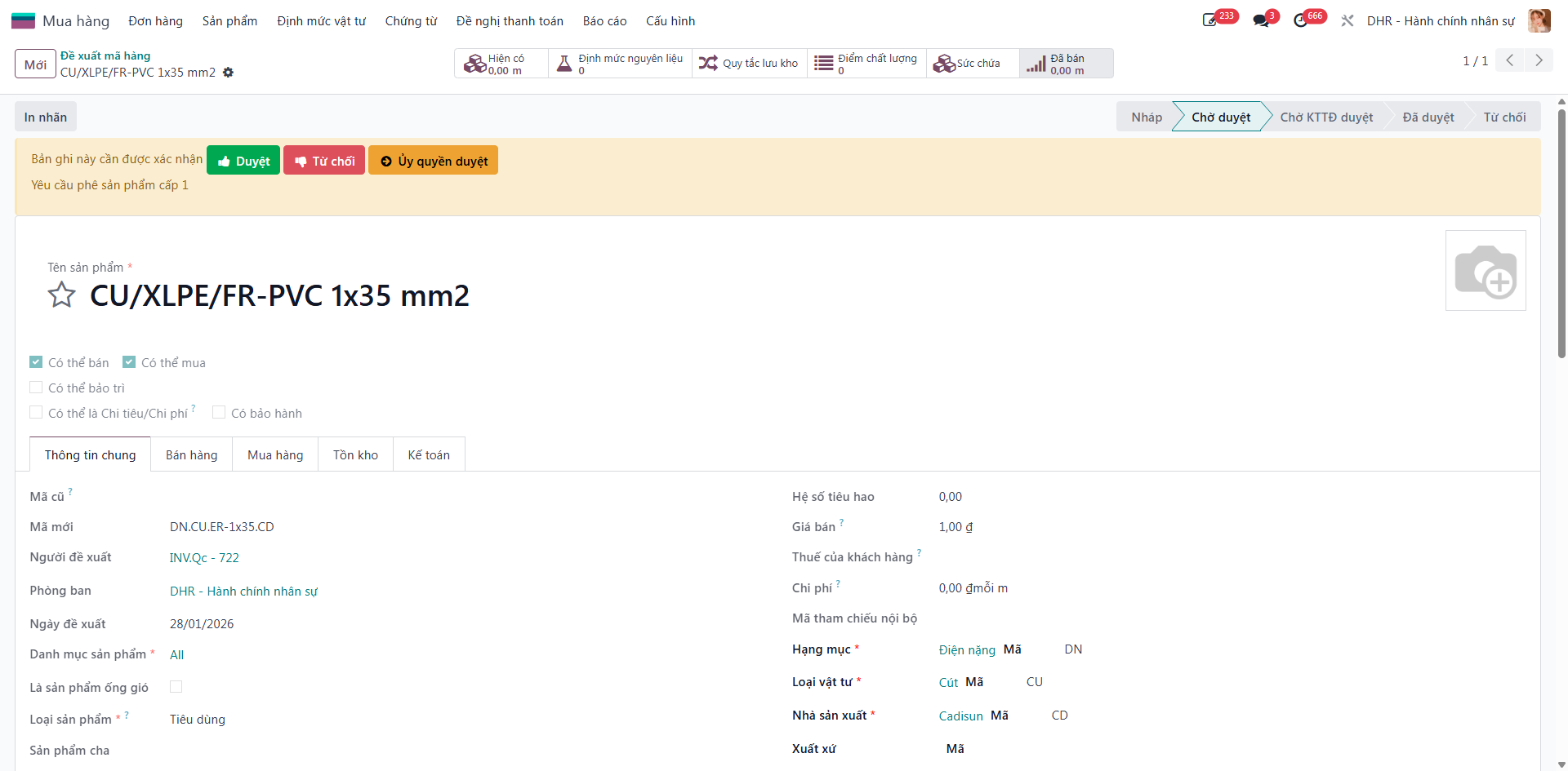Open the clock activity icon with 666 badge
Viewport: 1568px width, 771px height.
click(x=1301, y=20)
